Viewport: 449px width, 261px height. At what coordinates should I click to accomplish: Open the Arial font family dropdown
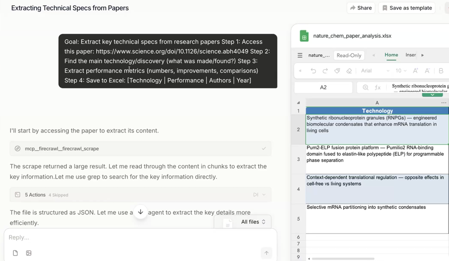(375, 71)
